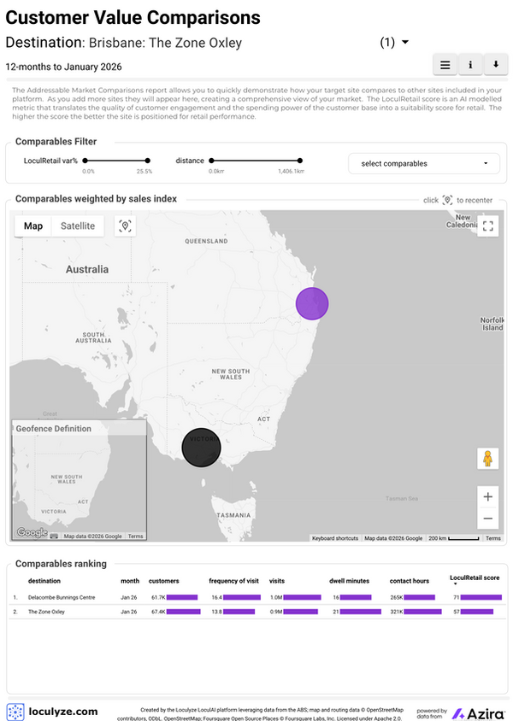Screen dimensions: 513x721
Task: Click the download arrow icon
Action: [x=496, y=65]
